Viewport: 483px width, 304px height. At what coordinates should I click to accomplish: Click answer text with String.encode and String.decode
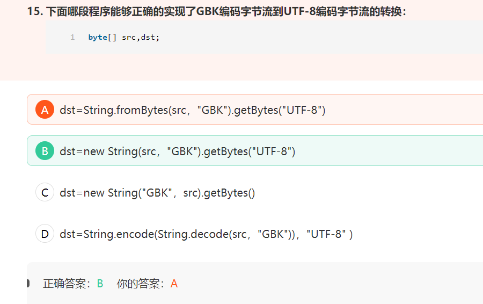coord(206,234)
